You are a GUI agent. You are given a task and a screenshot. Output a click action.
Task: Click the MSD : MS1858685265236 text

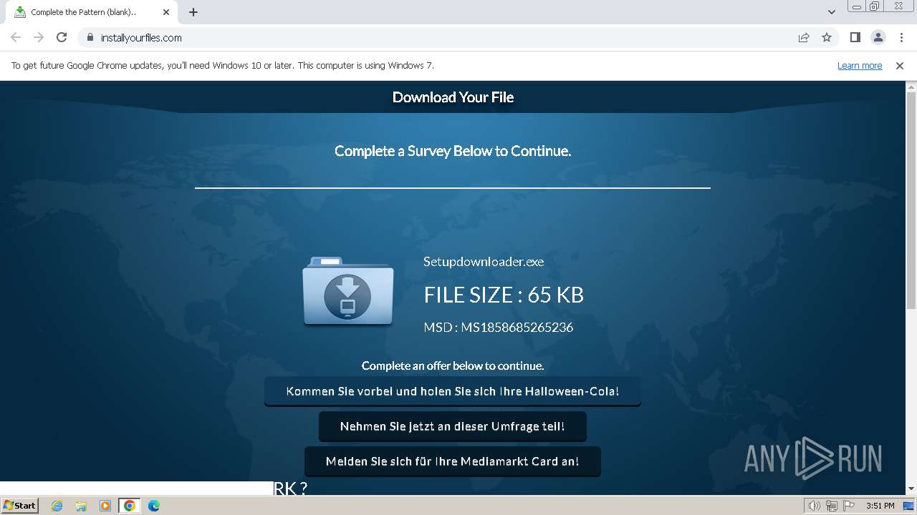[499, 328]
